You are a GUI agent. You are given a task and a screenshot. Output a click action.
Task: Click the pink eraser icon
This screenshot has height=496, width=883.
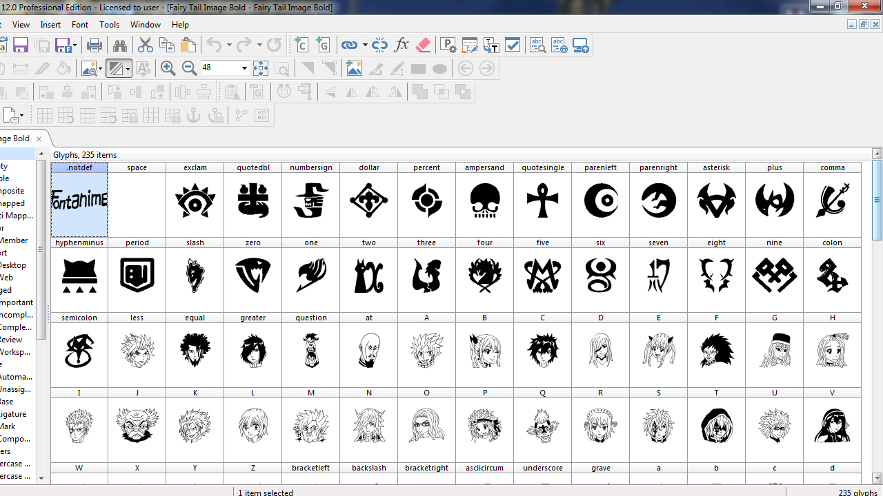coord(423,45)
